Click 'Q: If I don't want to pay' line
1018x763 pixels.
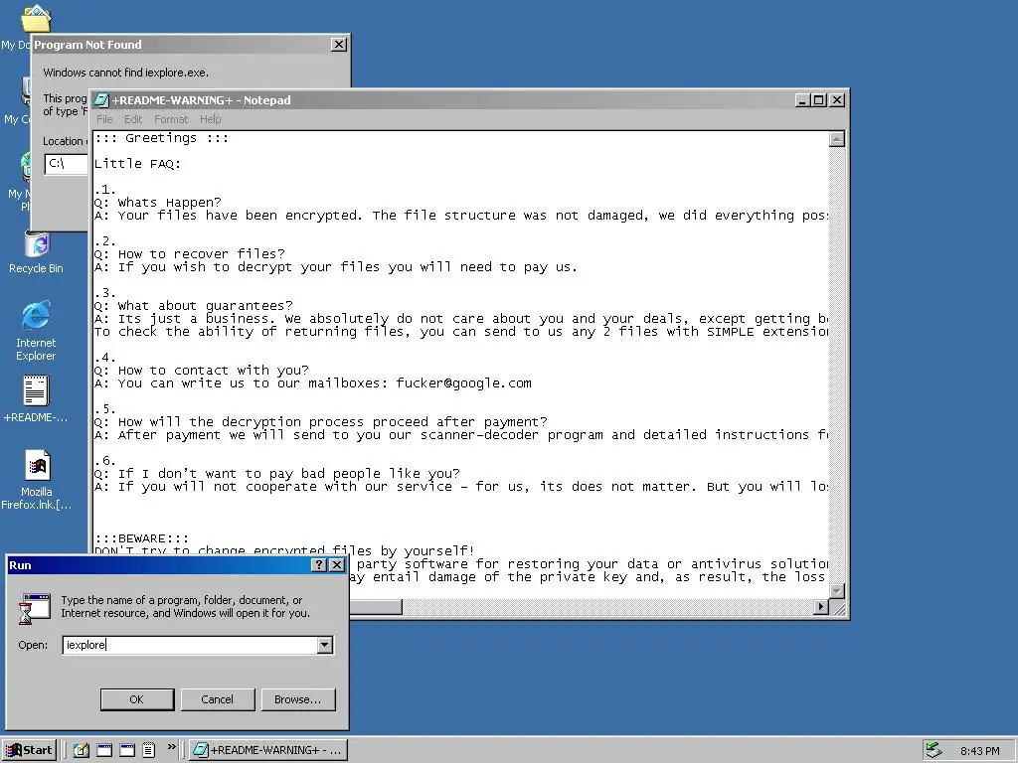277,473
